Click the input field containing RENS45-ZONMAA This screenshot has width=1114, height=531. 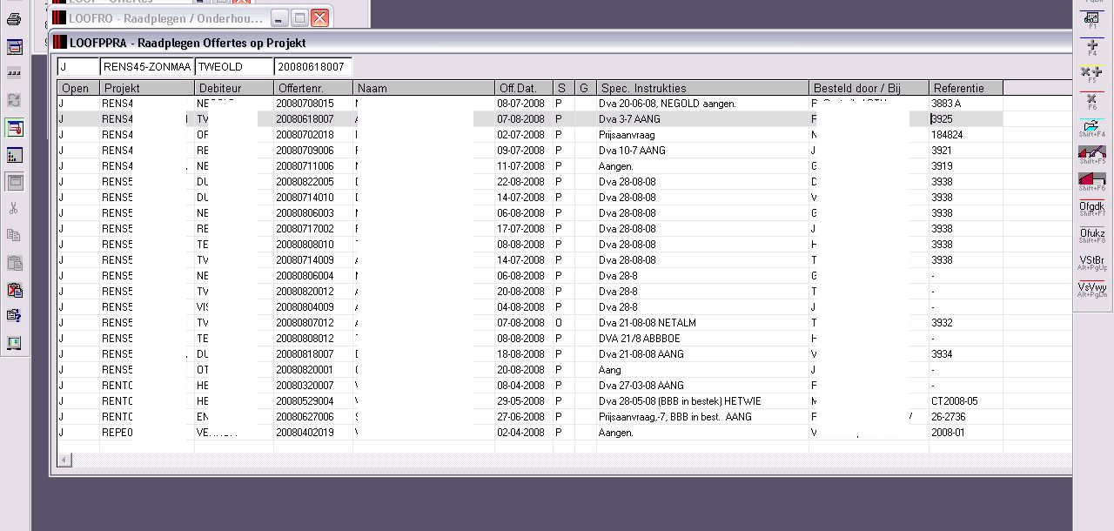pos(147,66)
